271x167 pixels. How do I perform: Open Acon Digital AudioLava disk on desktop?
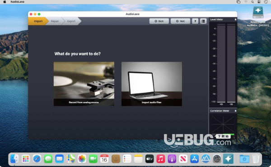click(x=258, y=16)
